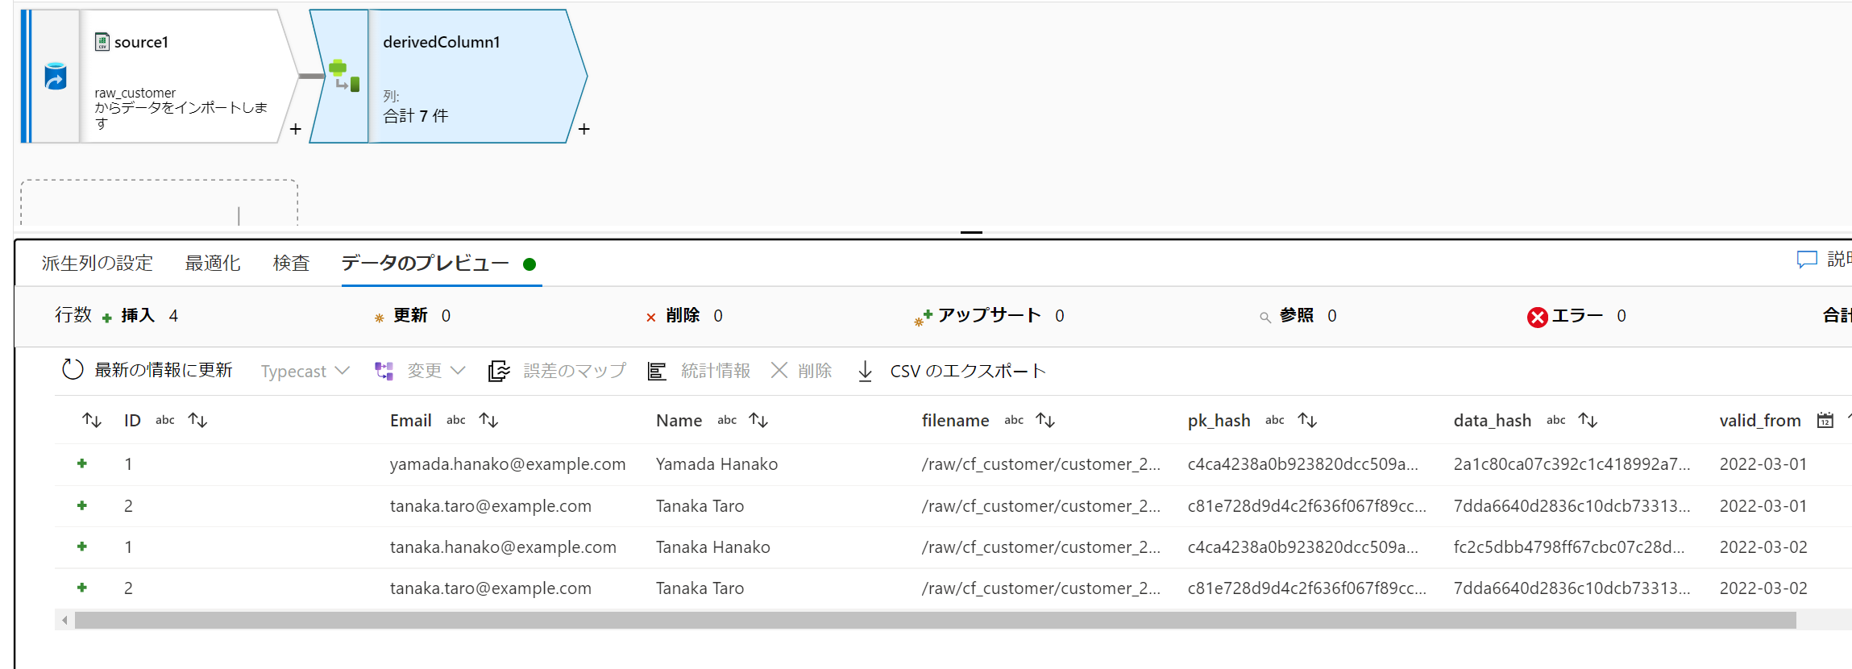This screenshot has height=669, width=1852.
Task: Open the 説明 comment icon
Action: click(x=1807, y=260)
